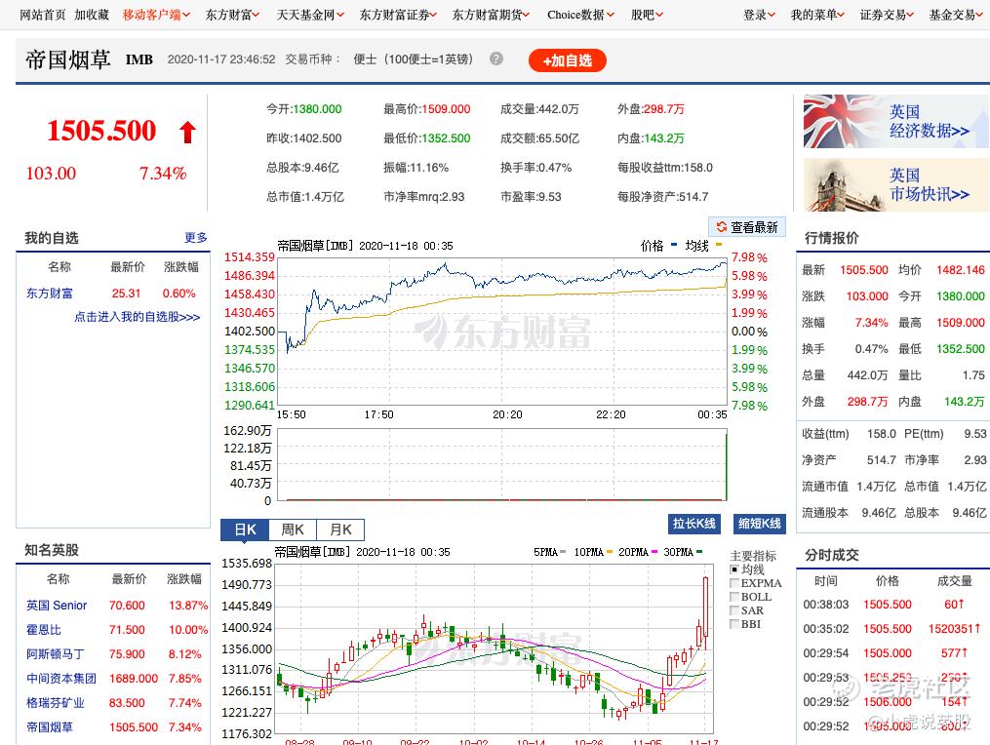This screenshot has width=990, height=745.
Task: Switch to the 周K chart tab
Action: (x=293, y=529)
